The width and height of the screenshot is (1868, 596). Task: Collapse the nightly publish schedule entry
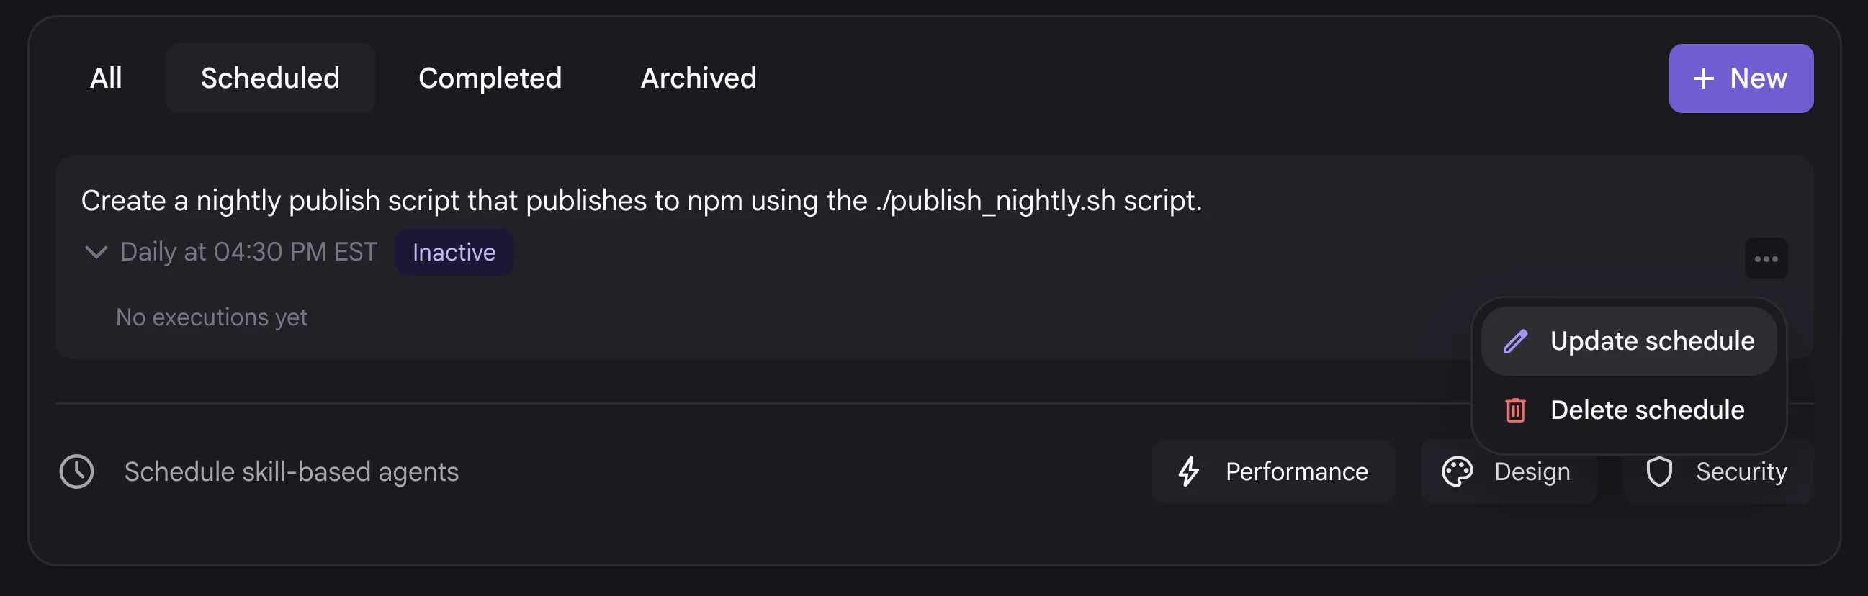96,252
